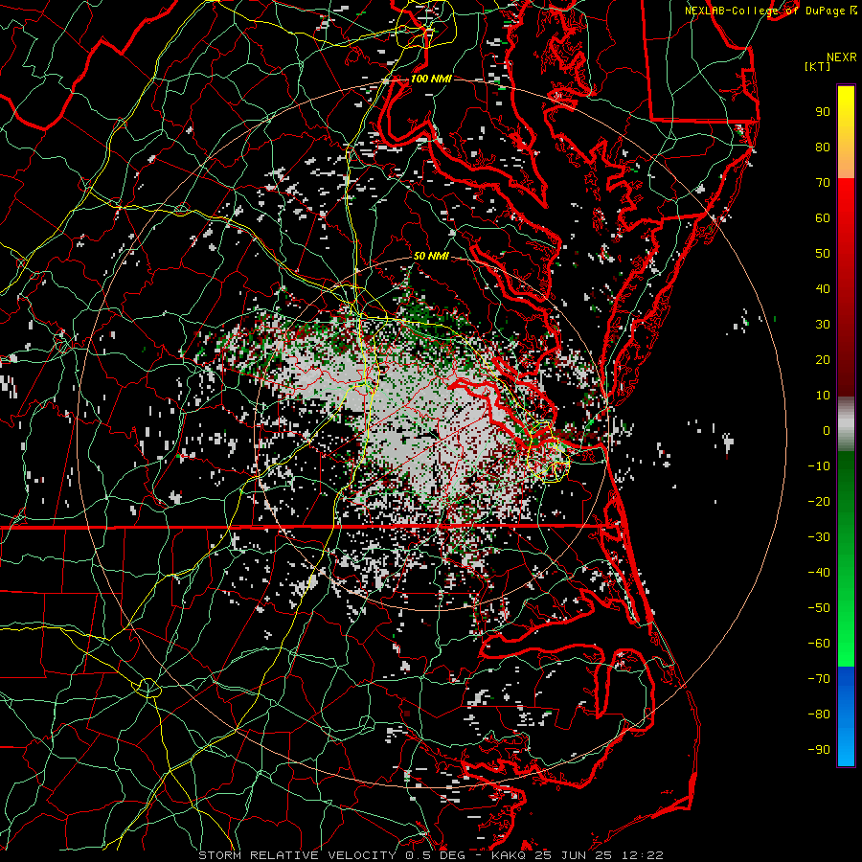Pick the -30 velocity scale label
Image resolution: width=862 pixels, height=862 pixels.
click(x=819, y=537)
